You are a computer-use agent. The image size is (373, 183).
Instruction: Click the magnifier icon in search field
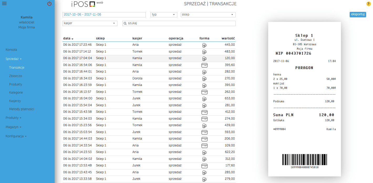(x=125, y=23)
